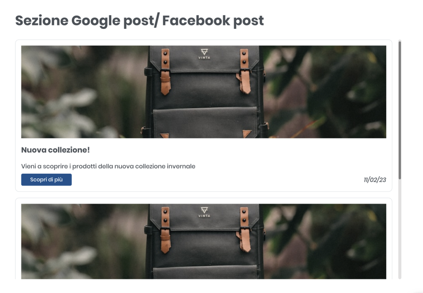Open the first post's backpack image
Screen dimensions: 423x293
pyautogui.click(x=204, y=92)
